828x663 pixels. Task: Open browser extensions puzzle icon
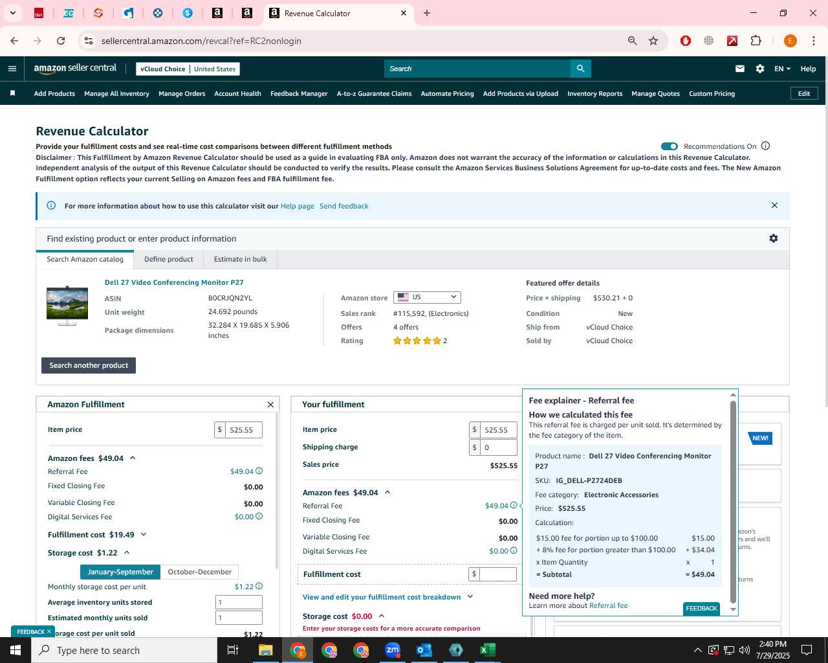756,41
